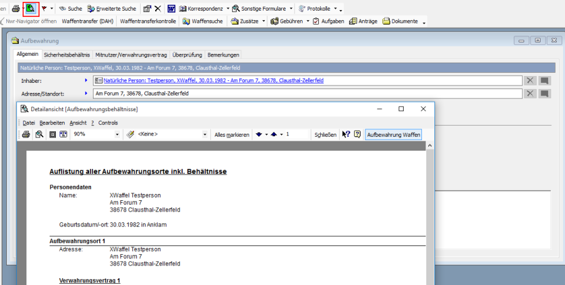The image size is (565, 285).
Task: Open the Gebühren dropdown menu
Action: [308, 21]
